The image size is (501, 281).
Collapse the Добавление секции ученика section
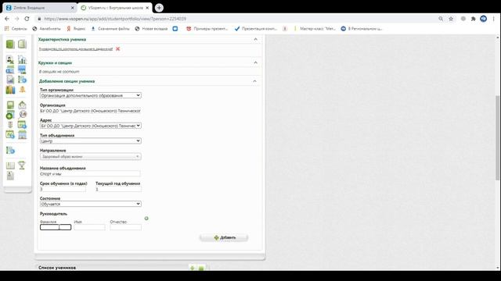click(x=254, y=81)
